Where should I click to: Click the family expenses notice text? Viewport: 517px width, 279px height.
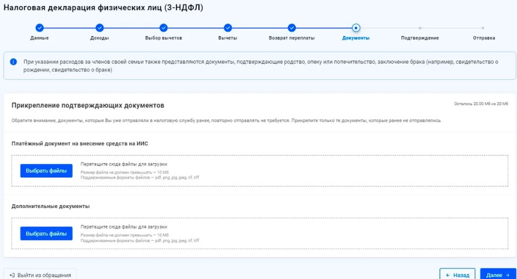(x=260, y=65)
